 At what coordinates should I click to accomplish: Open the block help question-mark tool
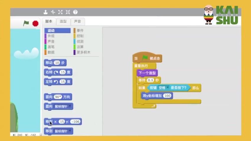(75, 12)
